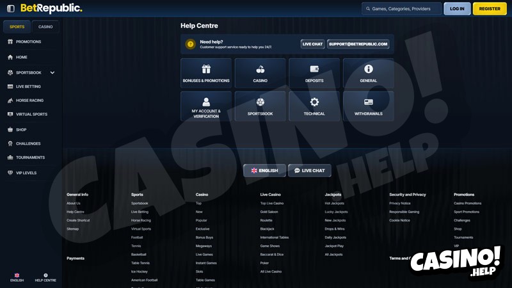Select the ENGLISH language button in footer
The image size is (512, 288).
pos(264,170)
